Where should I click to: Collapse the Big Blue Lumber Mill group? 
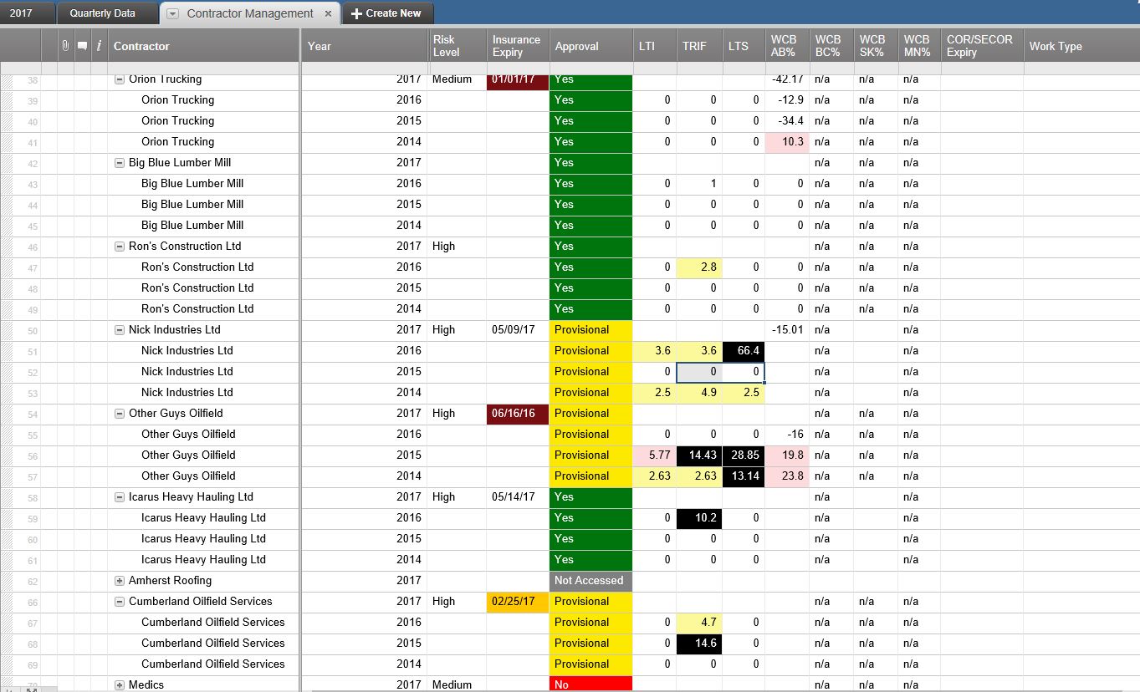(x=120, y=163)
